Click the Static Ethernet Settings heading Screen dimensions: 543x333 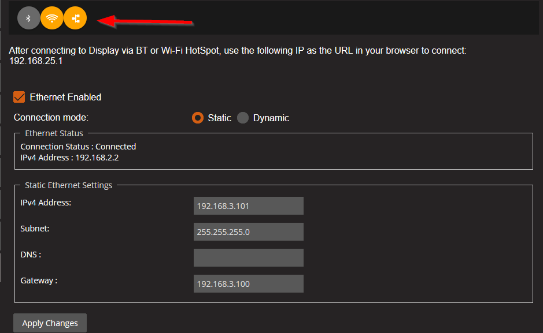(68, 185)
